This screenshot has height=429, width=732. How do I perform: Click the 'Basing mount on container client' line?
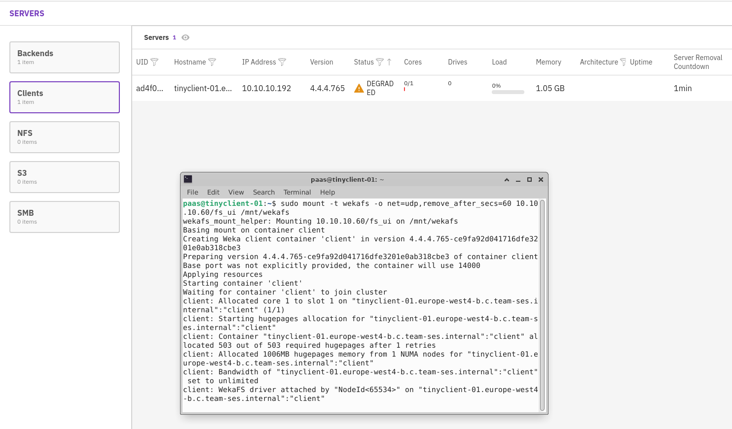(254, 230)
